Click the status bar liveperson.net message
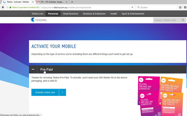 pos(20,115)
